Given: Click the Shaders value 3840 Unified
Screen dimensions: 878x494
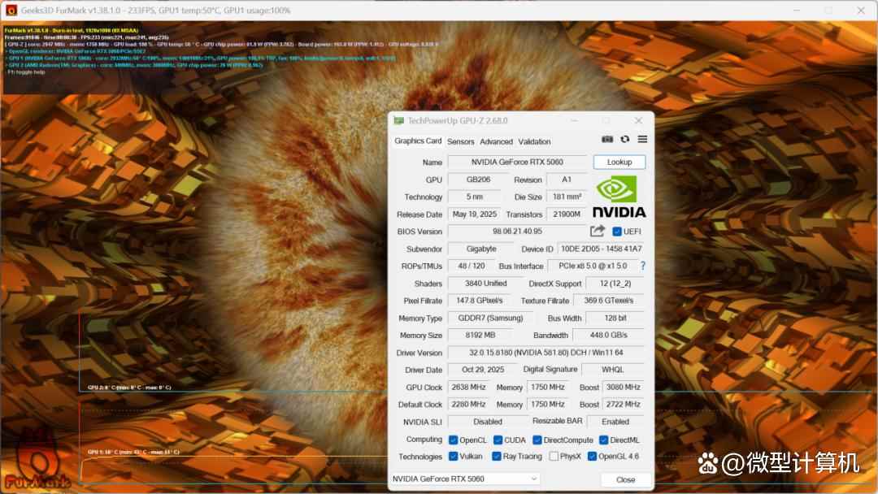Looking at the screenshot, I should coord(485,284).
